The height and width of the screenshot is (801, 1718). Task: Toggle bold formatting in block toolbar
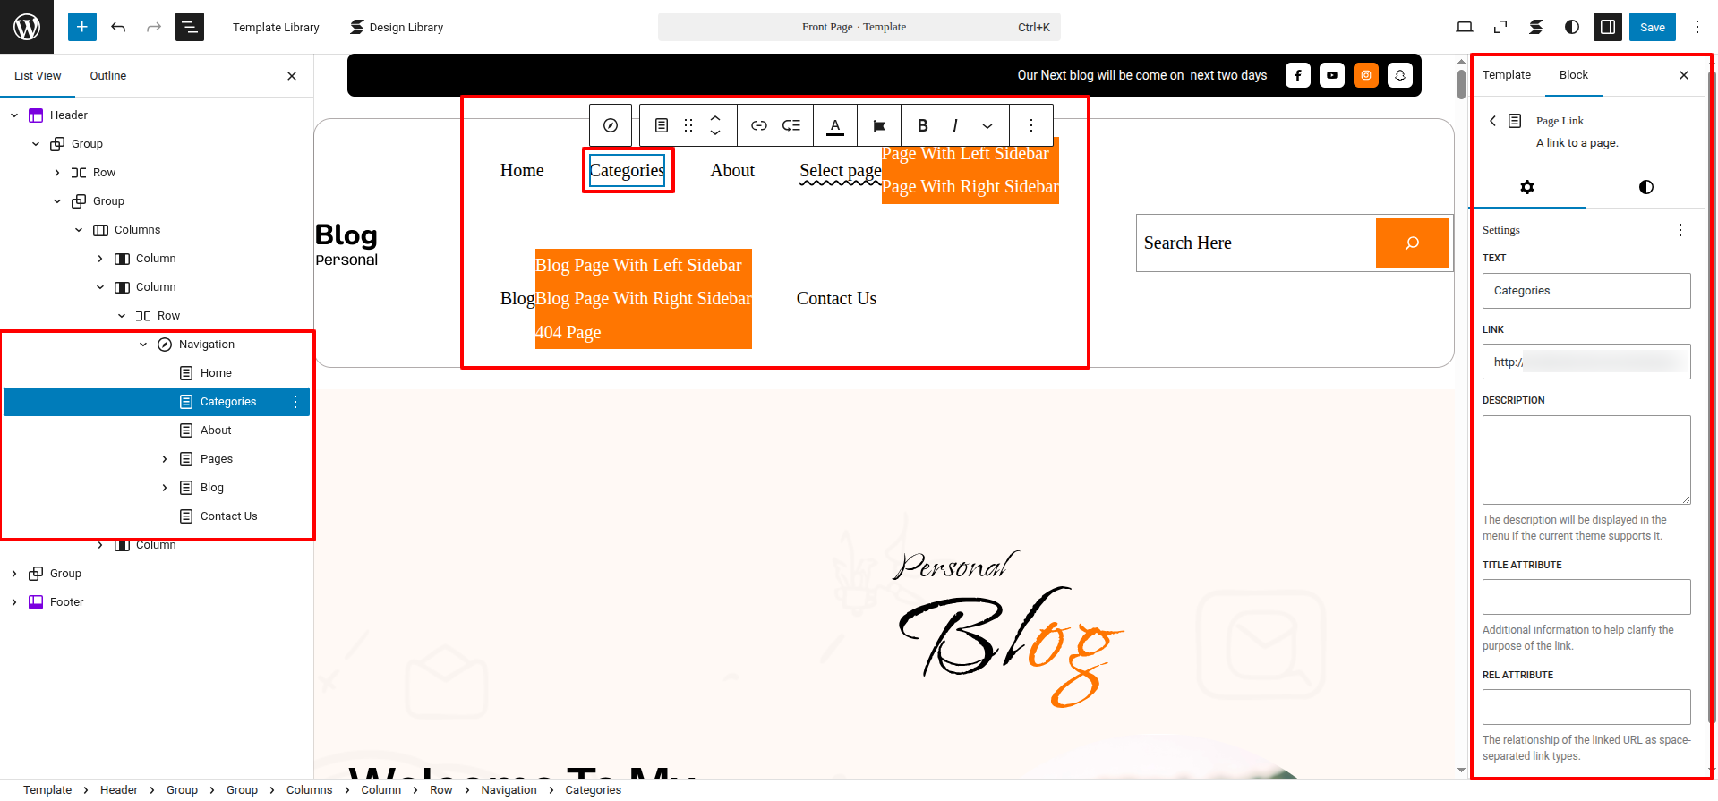[922, 125]
